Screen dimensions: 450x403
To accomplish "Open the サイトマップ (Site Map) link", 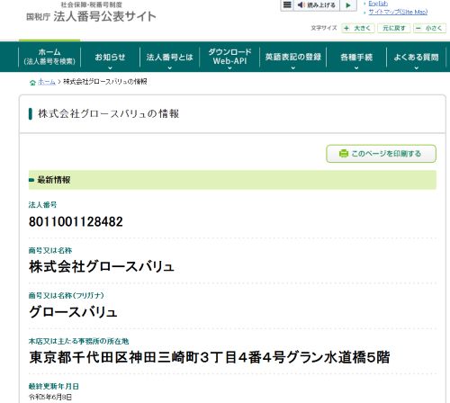I will pos(398,12).
